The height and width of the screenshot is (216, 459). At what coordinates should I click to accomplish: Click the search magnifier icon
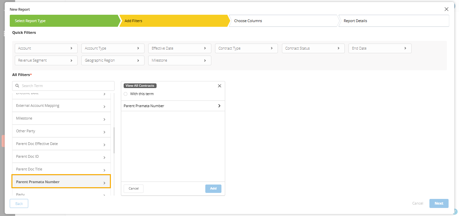pyautogui.click(x=17, y=86)
